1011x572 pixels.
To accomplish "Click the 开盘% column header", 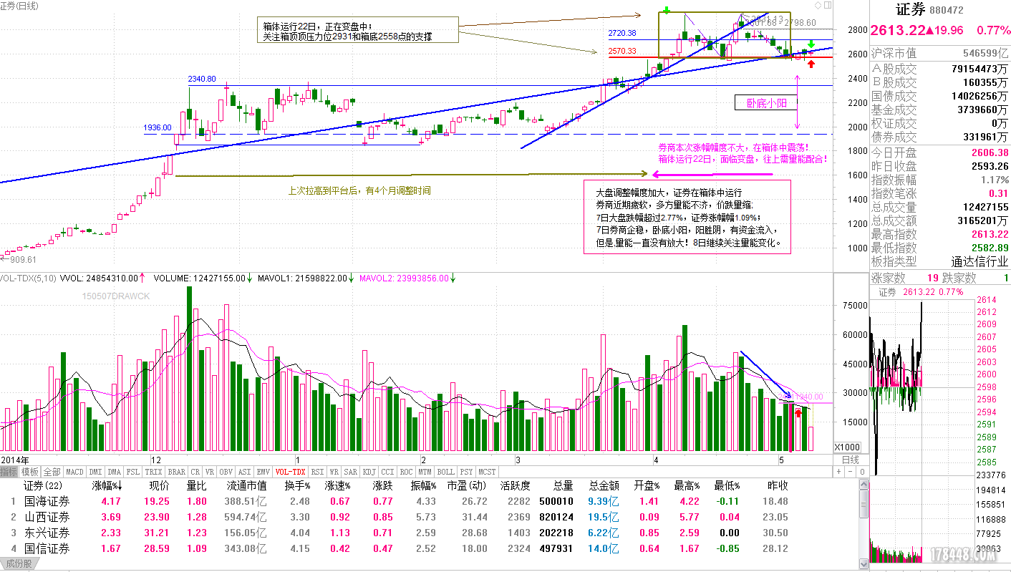I will point(647,485).
